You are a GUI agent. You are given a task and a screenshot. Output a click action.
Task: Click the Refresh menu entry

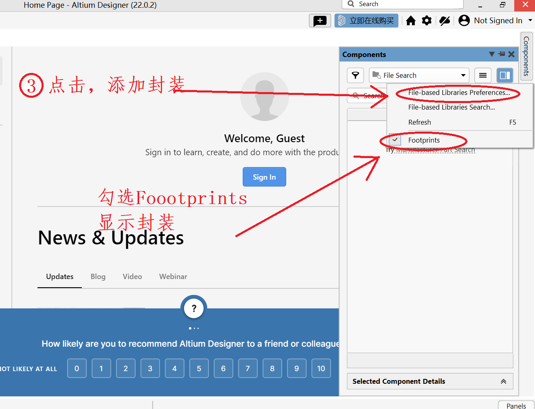419,122
